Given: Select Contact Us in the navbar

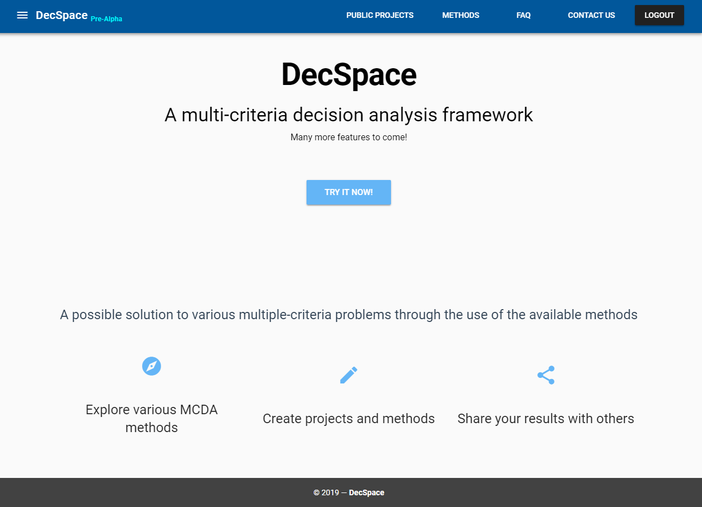Looking at the screenshot, I should pyautogui.click(x=591, y=15).
